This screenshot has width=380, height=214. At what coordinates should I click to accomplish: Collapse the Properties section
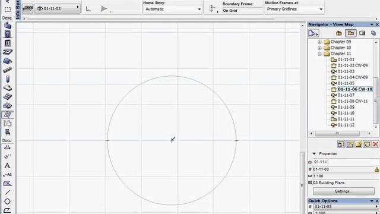pos(314,153)
